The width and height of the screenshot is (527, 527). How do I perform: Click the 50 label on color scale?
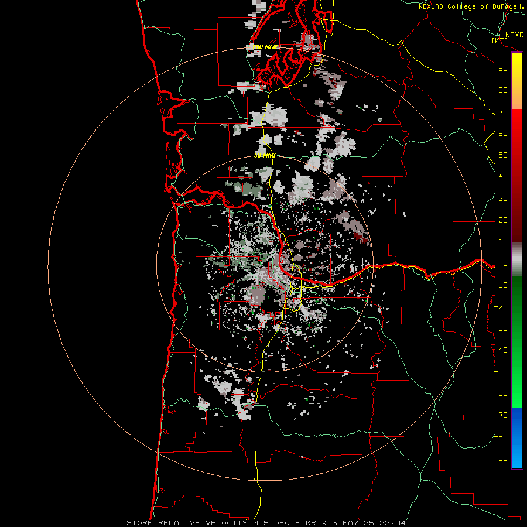tap(503, 155)
